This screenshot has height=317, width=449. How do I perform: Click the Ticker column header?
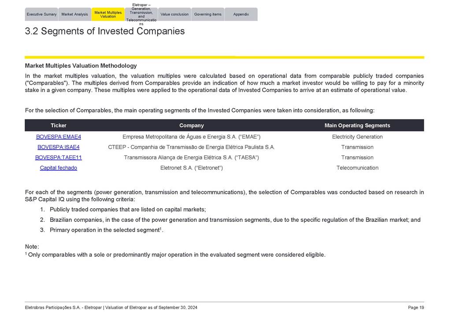59,125
